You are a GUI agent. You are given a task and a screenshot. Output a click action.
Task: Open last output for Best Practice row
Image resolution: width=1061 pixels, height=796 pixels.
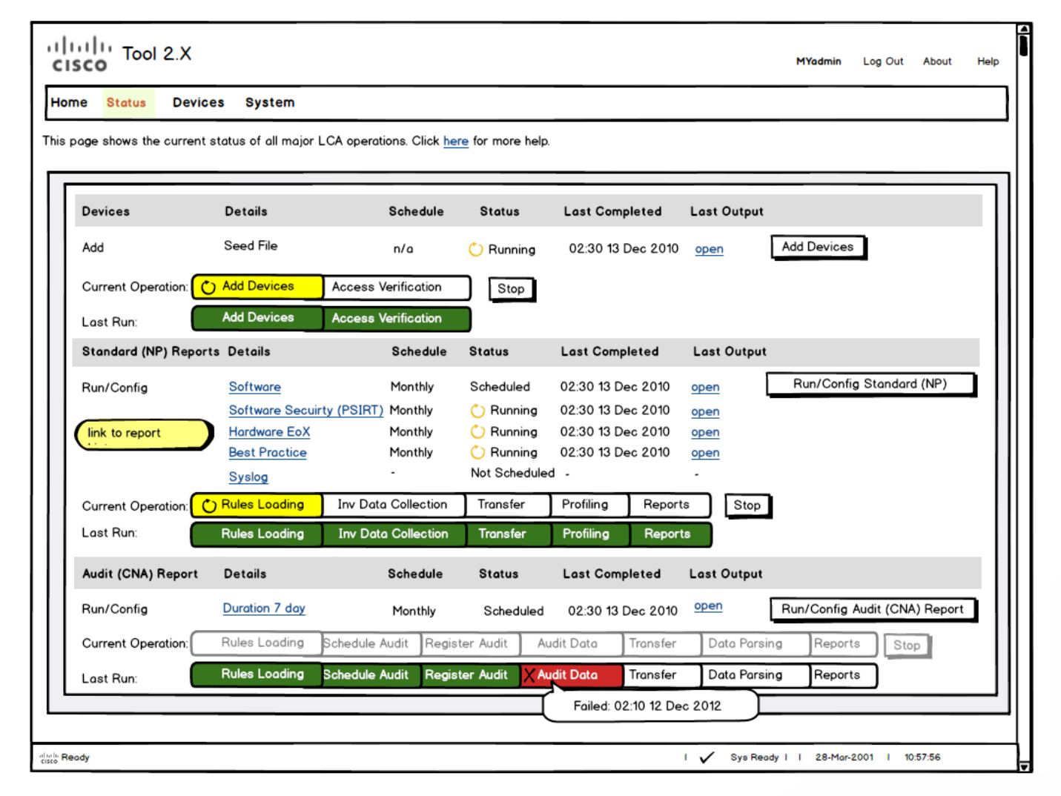(x=705, y=453)
